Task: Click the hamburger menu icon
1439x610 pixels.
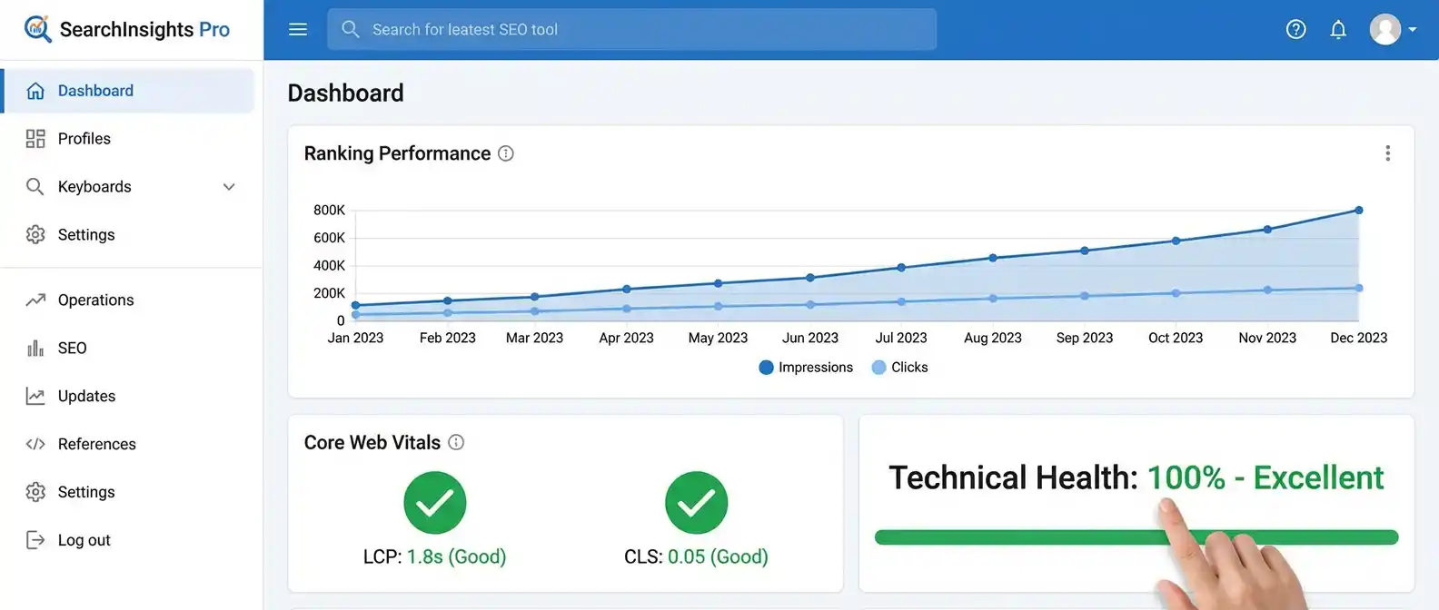Action: coord(298,29)
